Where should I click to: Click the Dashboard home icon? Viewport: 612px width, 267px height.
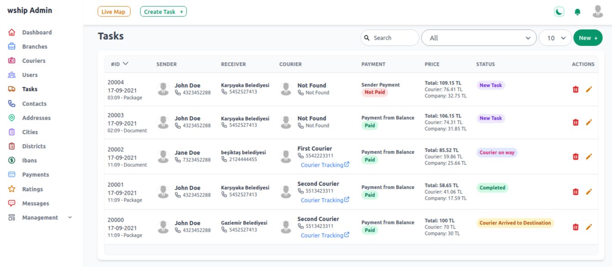pos(12,32)
